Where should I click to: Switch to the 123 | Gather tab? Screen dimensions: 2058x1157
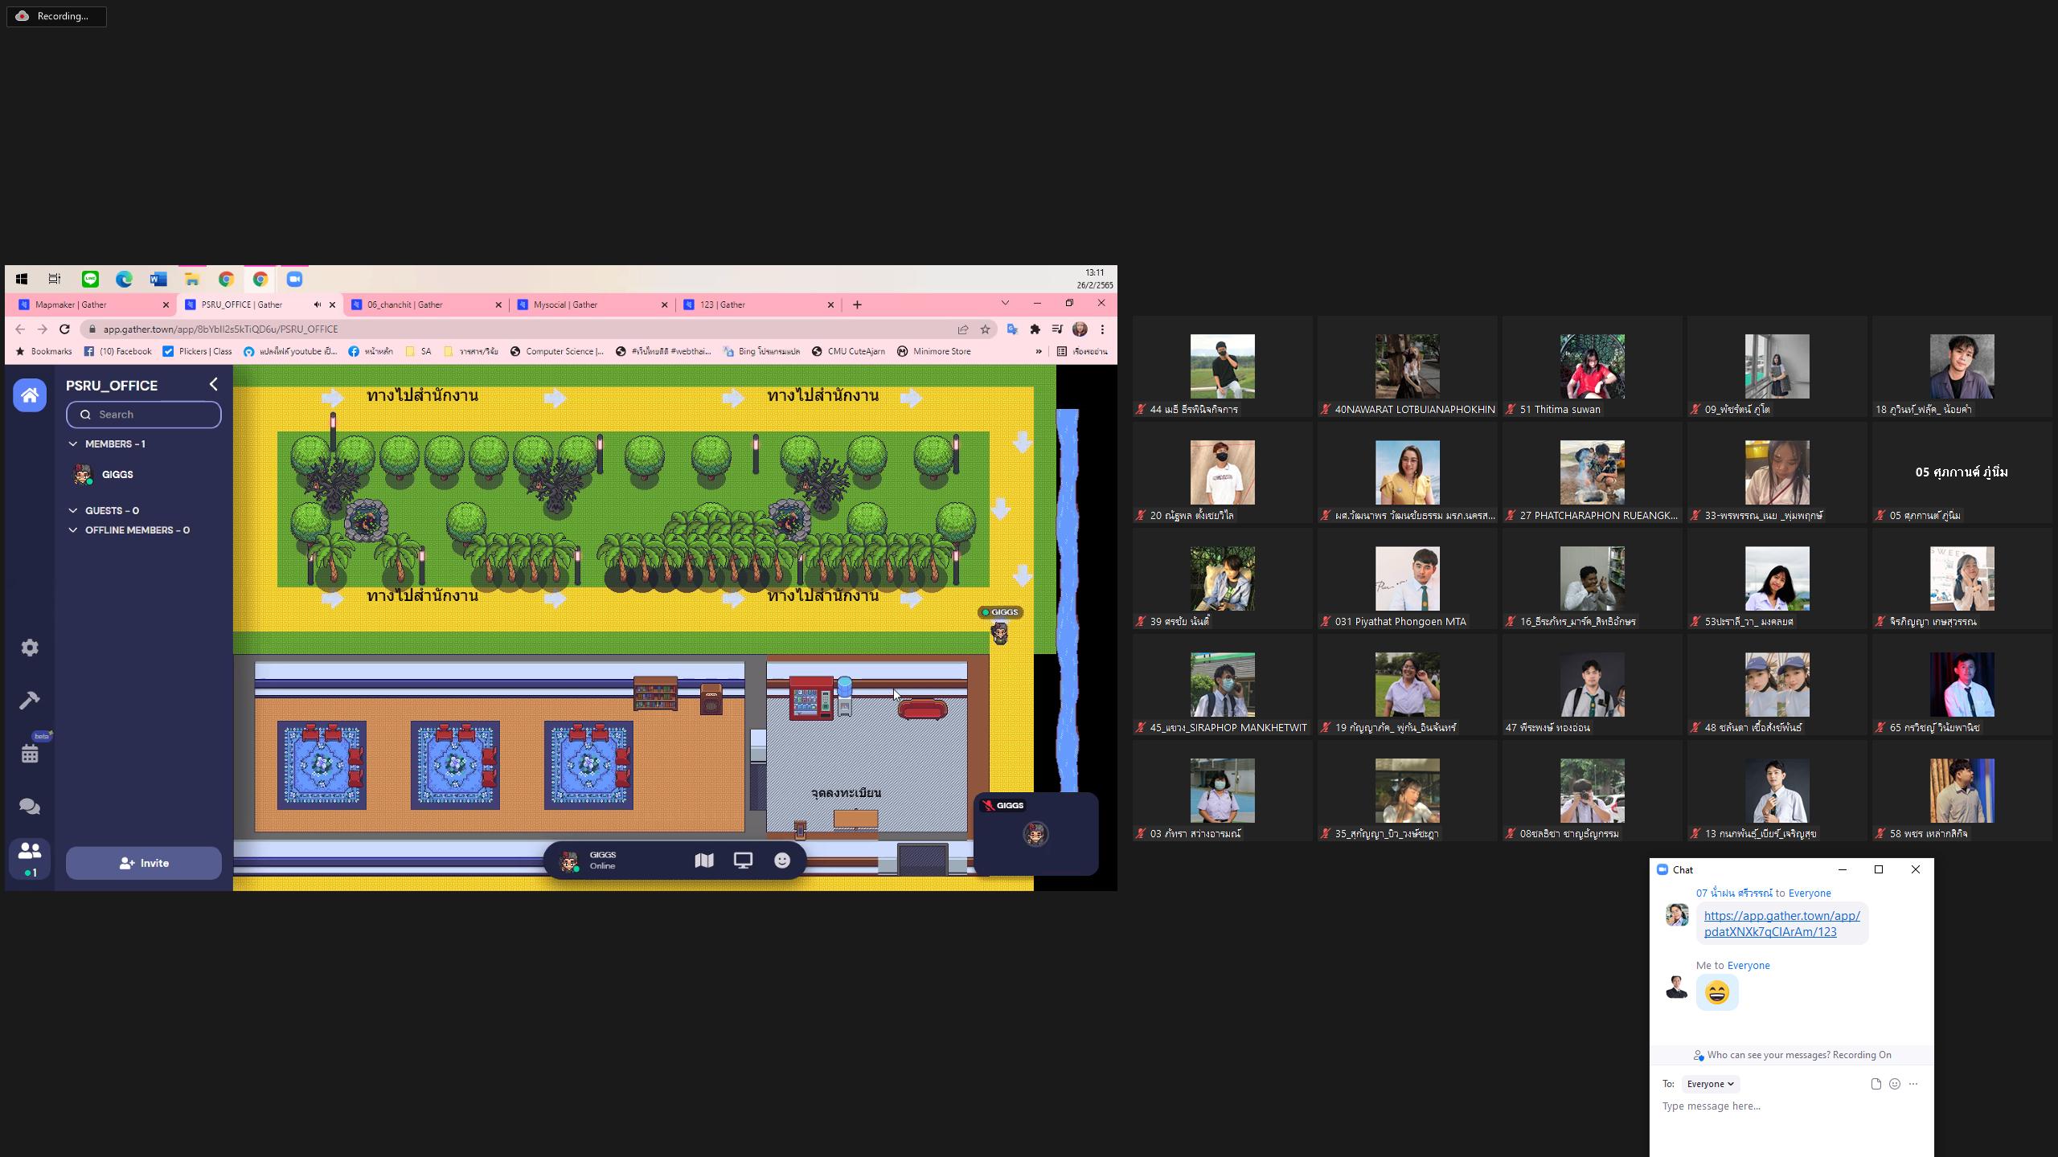758,305
